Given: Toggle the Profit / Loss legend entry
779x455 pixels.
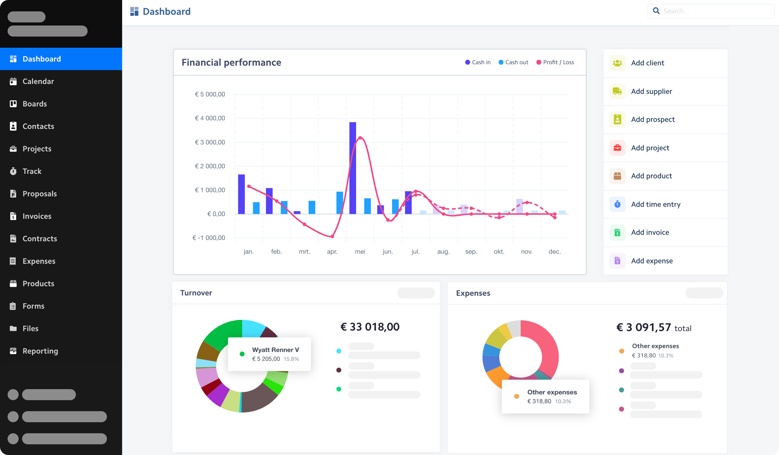Looking at the screenshot, I should coord(555,62).
